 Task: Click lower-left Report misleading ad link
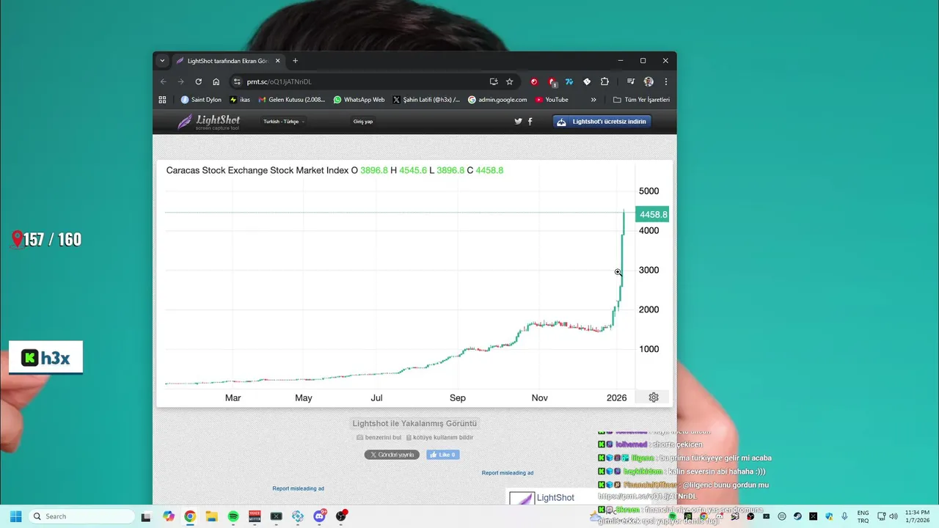point(298,488)
